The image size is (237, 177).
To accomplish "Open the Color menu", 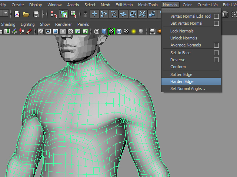I will click(187, 5).
